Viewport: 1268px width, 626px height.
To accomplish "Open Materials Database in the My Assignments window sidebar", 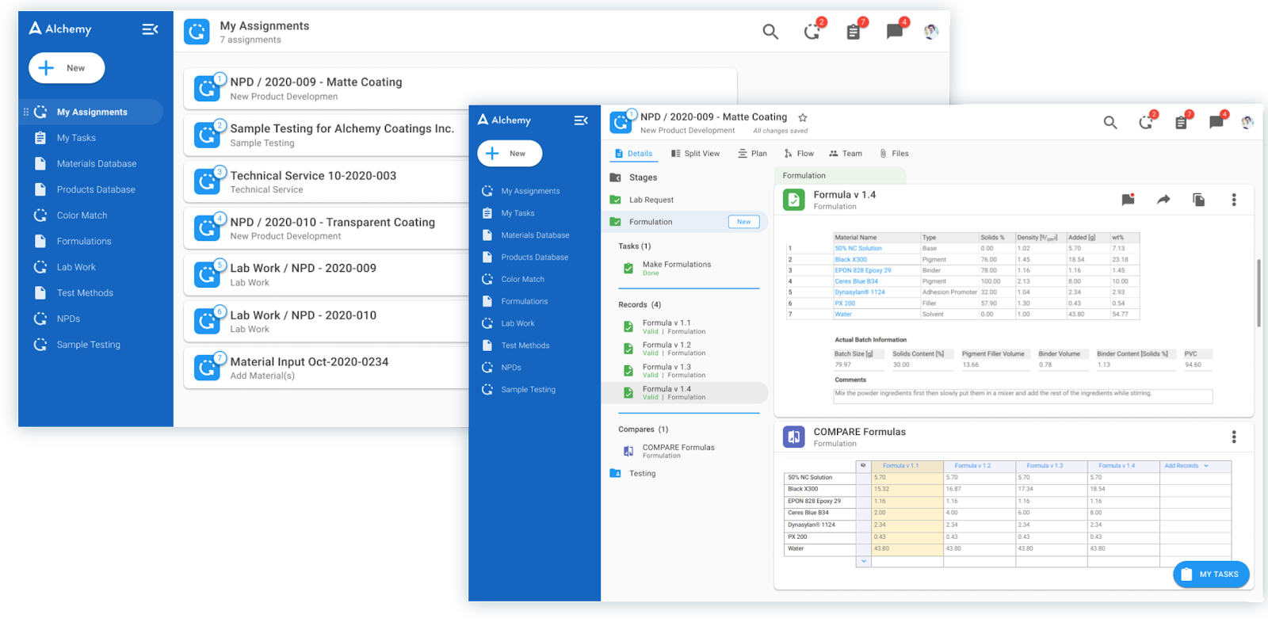I will click(x=90, y=163).
